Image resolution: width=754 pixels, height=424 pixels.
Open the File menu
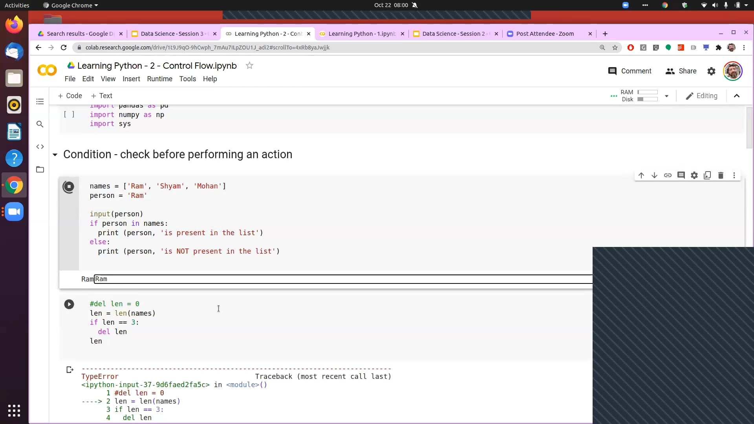(x=70, y=79)
